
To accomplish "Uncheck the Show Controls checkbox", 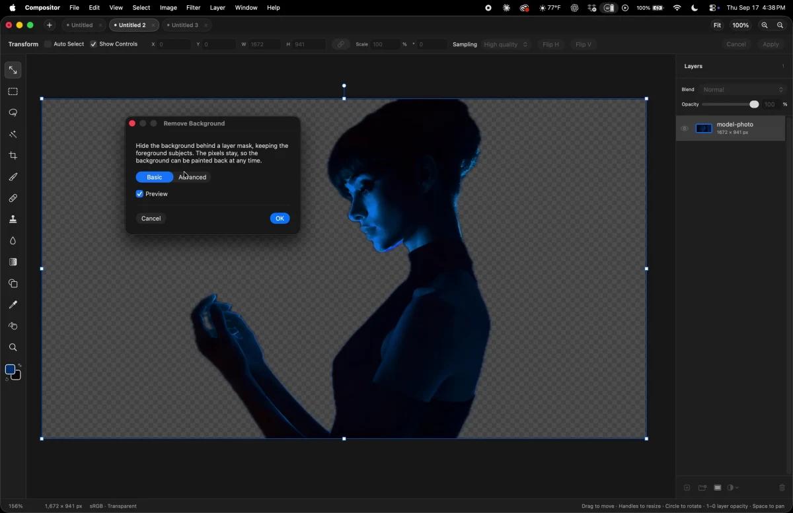I will (93, 44).
